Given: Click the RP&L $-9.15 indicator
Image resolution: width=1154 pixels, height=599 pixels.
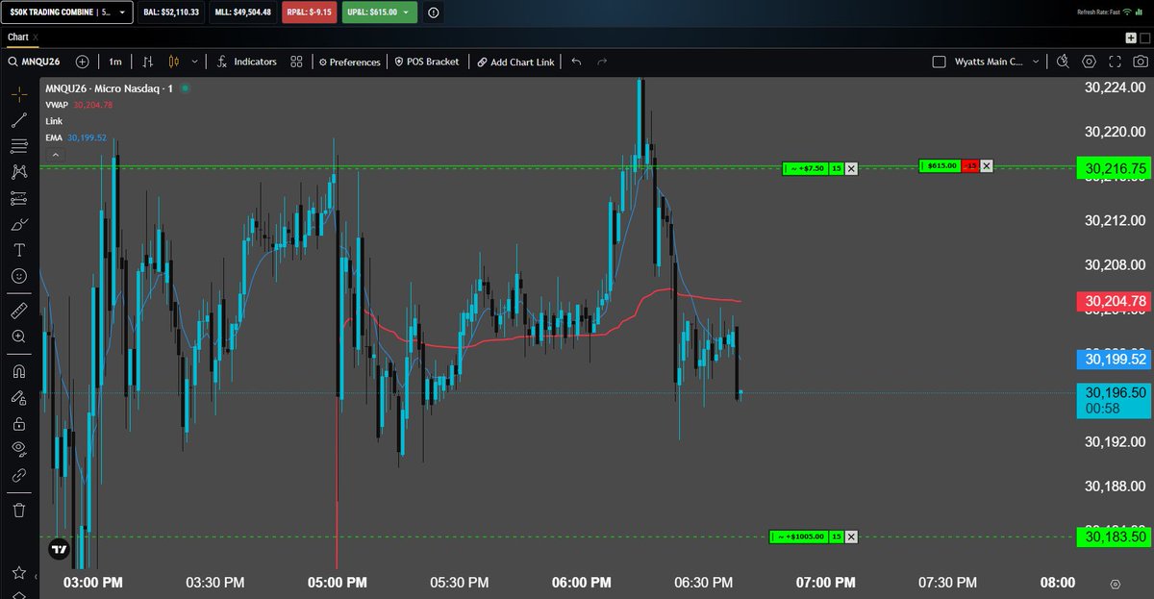Looking at the screenshot, I should click(309, 12).
